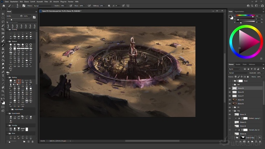
Task: Open the Datei menu
Action: [7, 1]
